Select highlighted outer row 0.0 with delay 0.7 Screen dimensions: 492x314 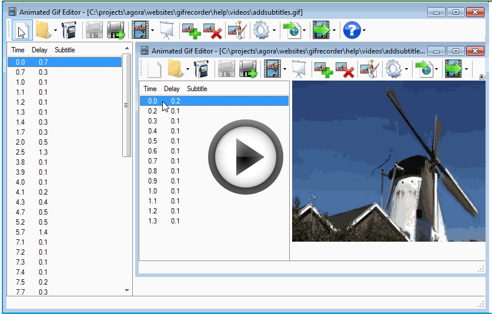[x=65, y=62]
